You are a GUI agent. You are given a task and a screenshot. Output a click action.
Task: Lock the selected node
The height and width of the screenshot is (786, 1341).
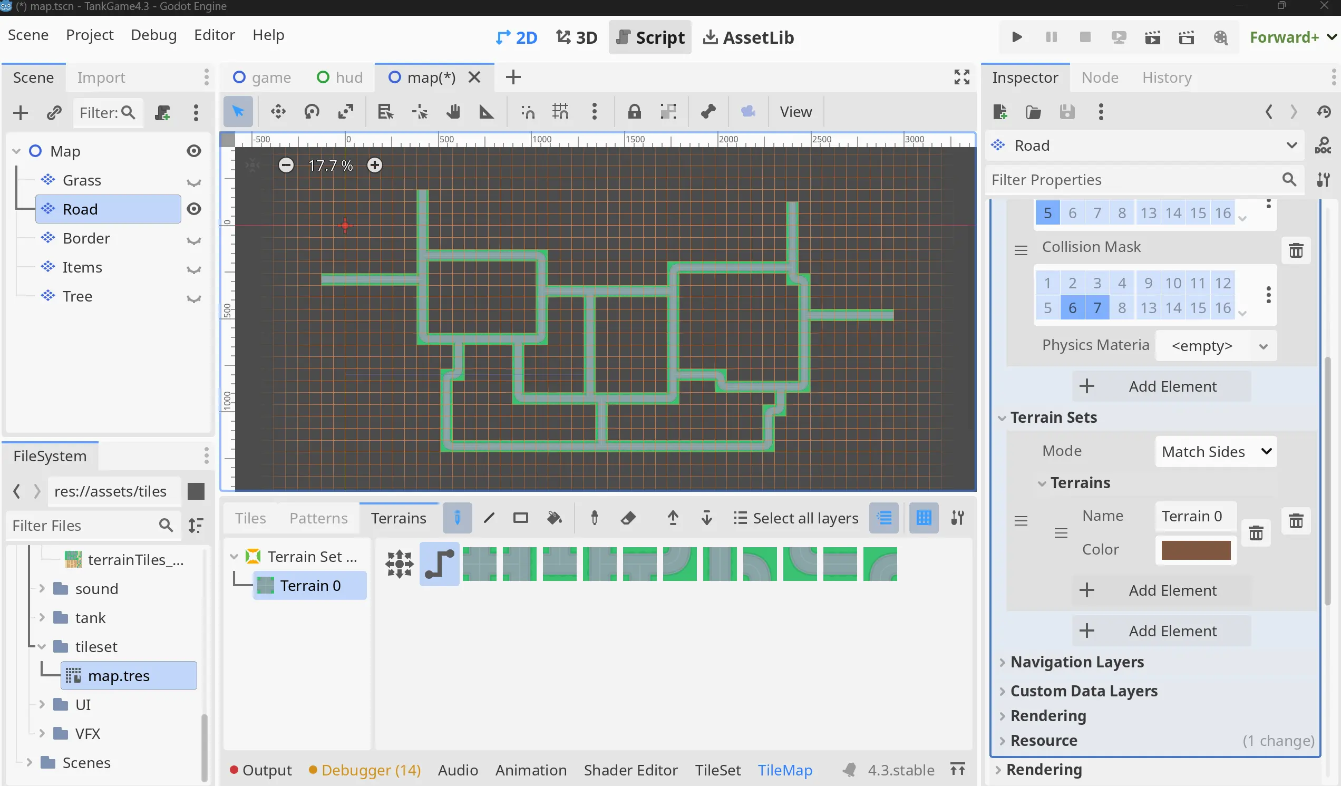[634, 112]
